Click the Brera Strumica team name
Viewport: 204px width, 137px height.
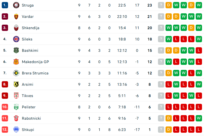click(35, 73)
